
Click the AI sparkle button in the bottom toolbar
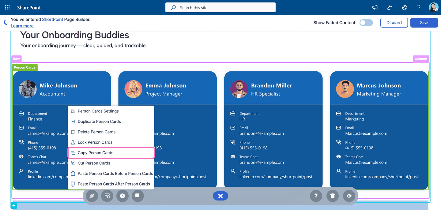pyautogui.click(x=92, y=196)
